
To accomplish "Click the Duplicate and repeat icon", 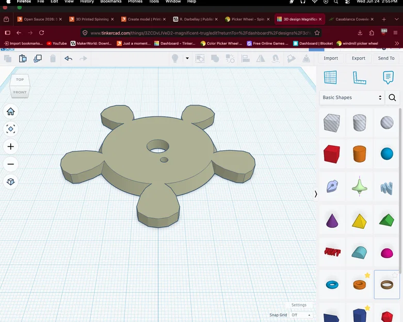I will pos(38,59).
